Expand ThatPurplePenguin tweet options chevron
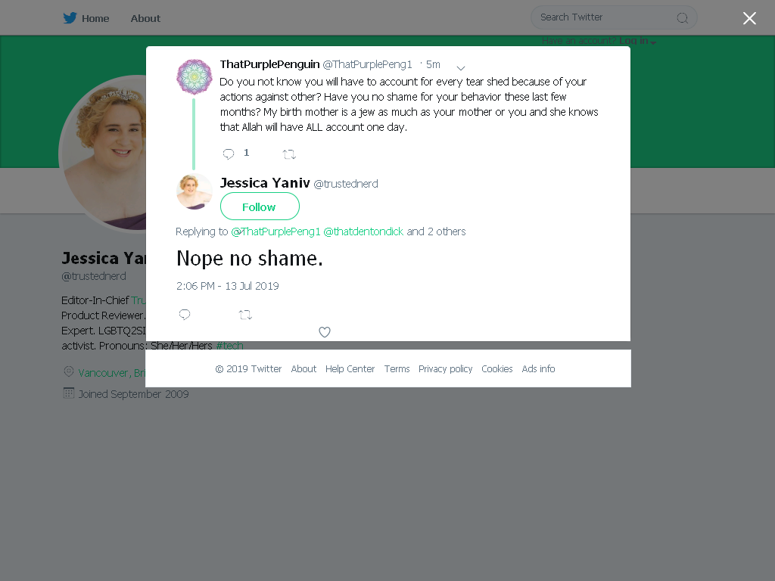 (x=461, y=67)
